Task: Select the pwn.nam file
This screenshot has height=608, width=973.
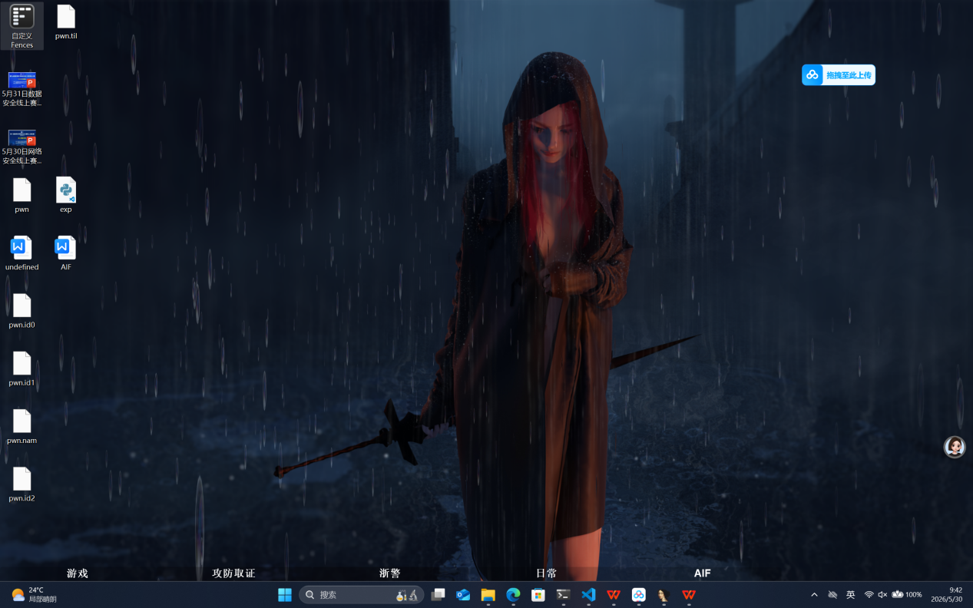Action: (x=22, y=427)
